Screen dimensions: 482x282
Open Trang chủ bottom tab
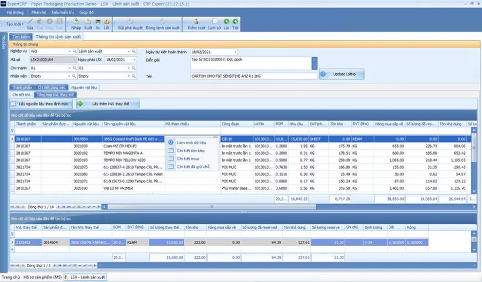[x=11, y=277]
